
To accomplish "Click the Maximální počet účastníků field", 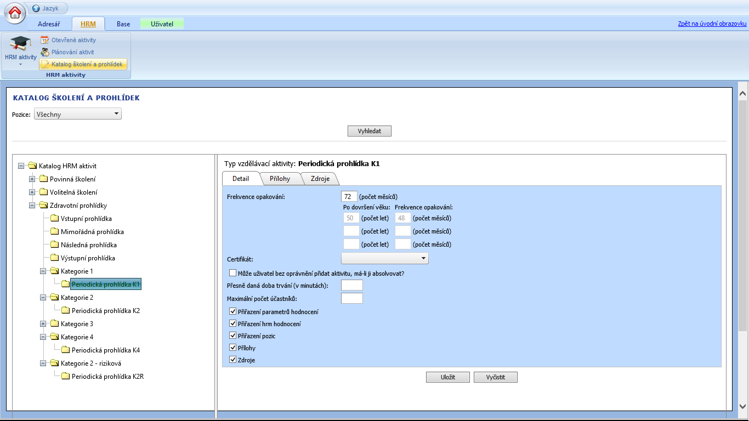I will point(352,298).
